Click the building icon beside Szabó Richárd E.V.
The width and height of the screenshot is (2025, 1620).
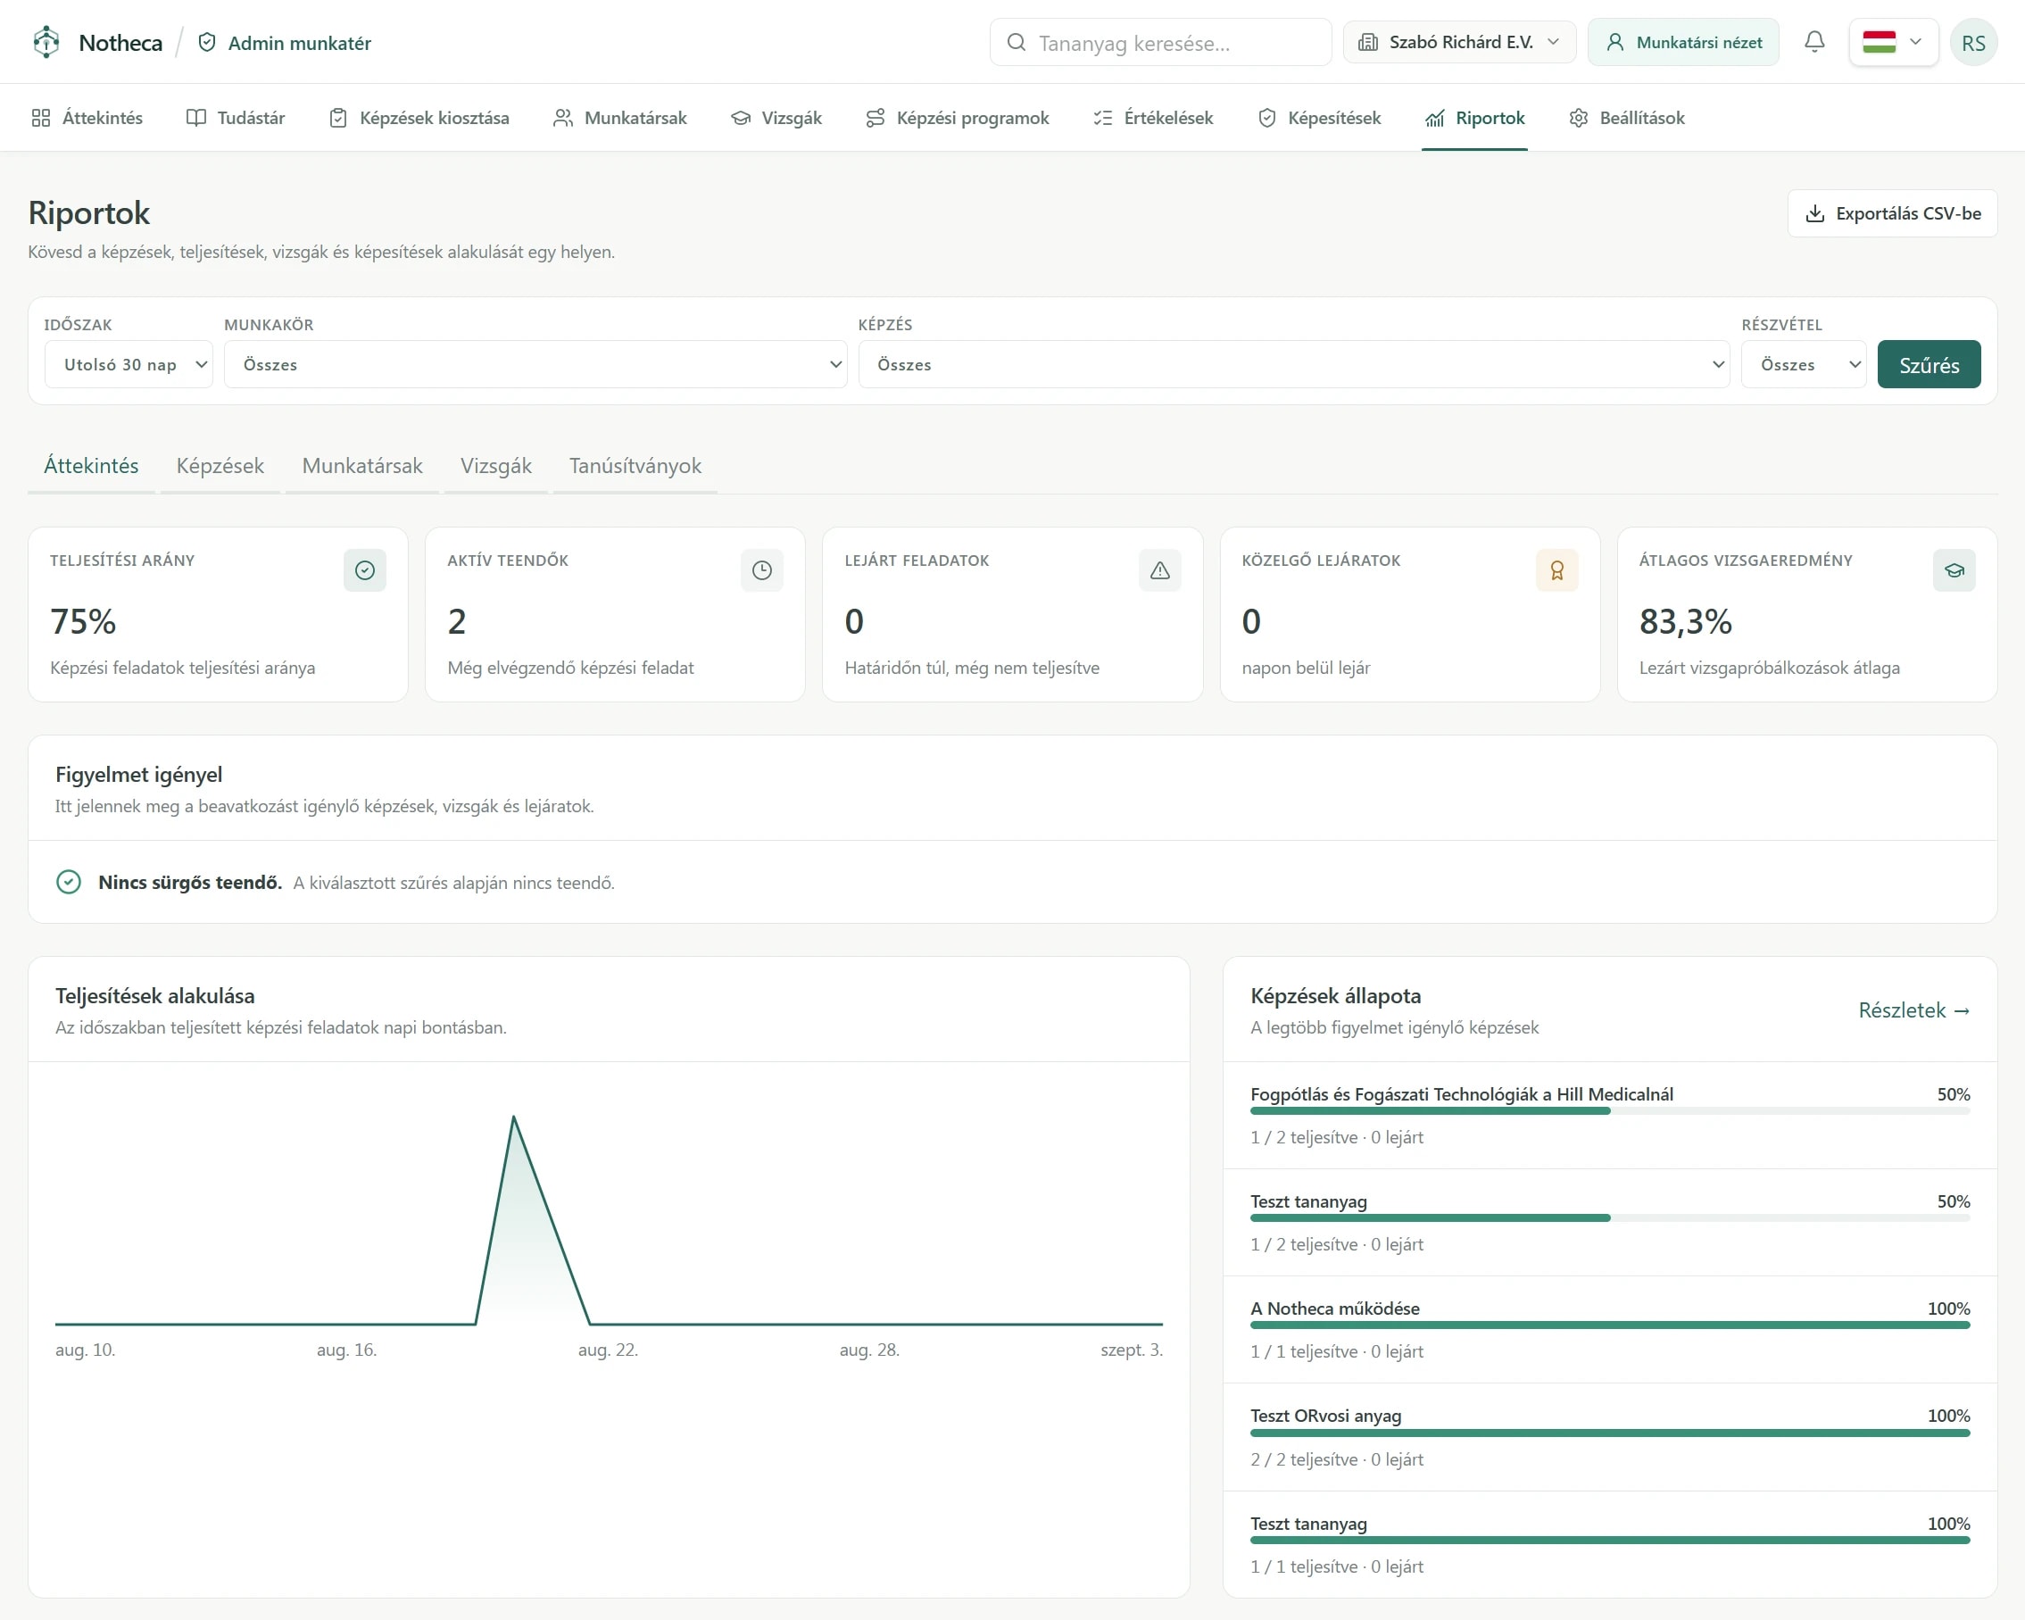point(1367,42)
